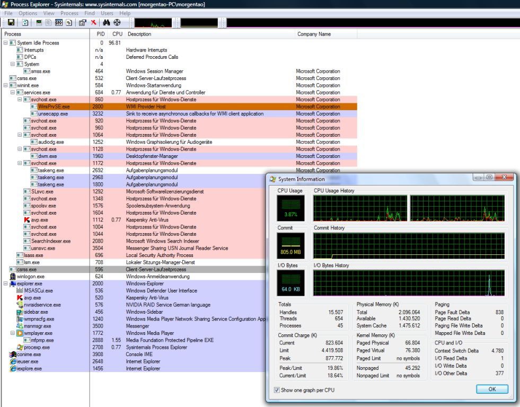
Task: Toggle Show one graph per CPU checkbox
Action: (277, 390)
